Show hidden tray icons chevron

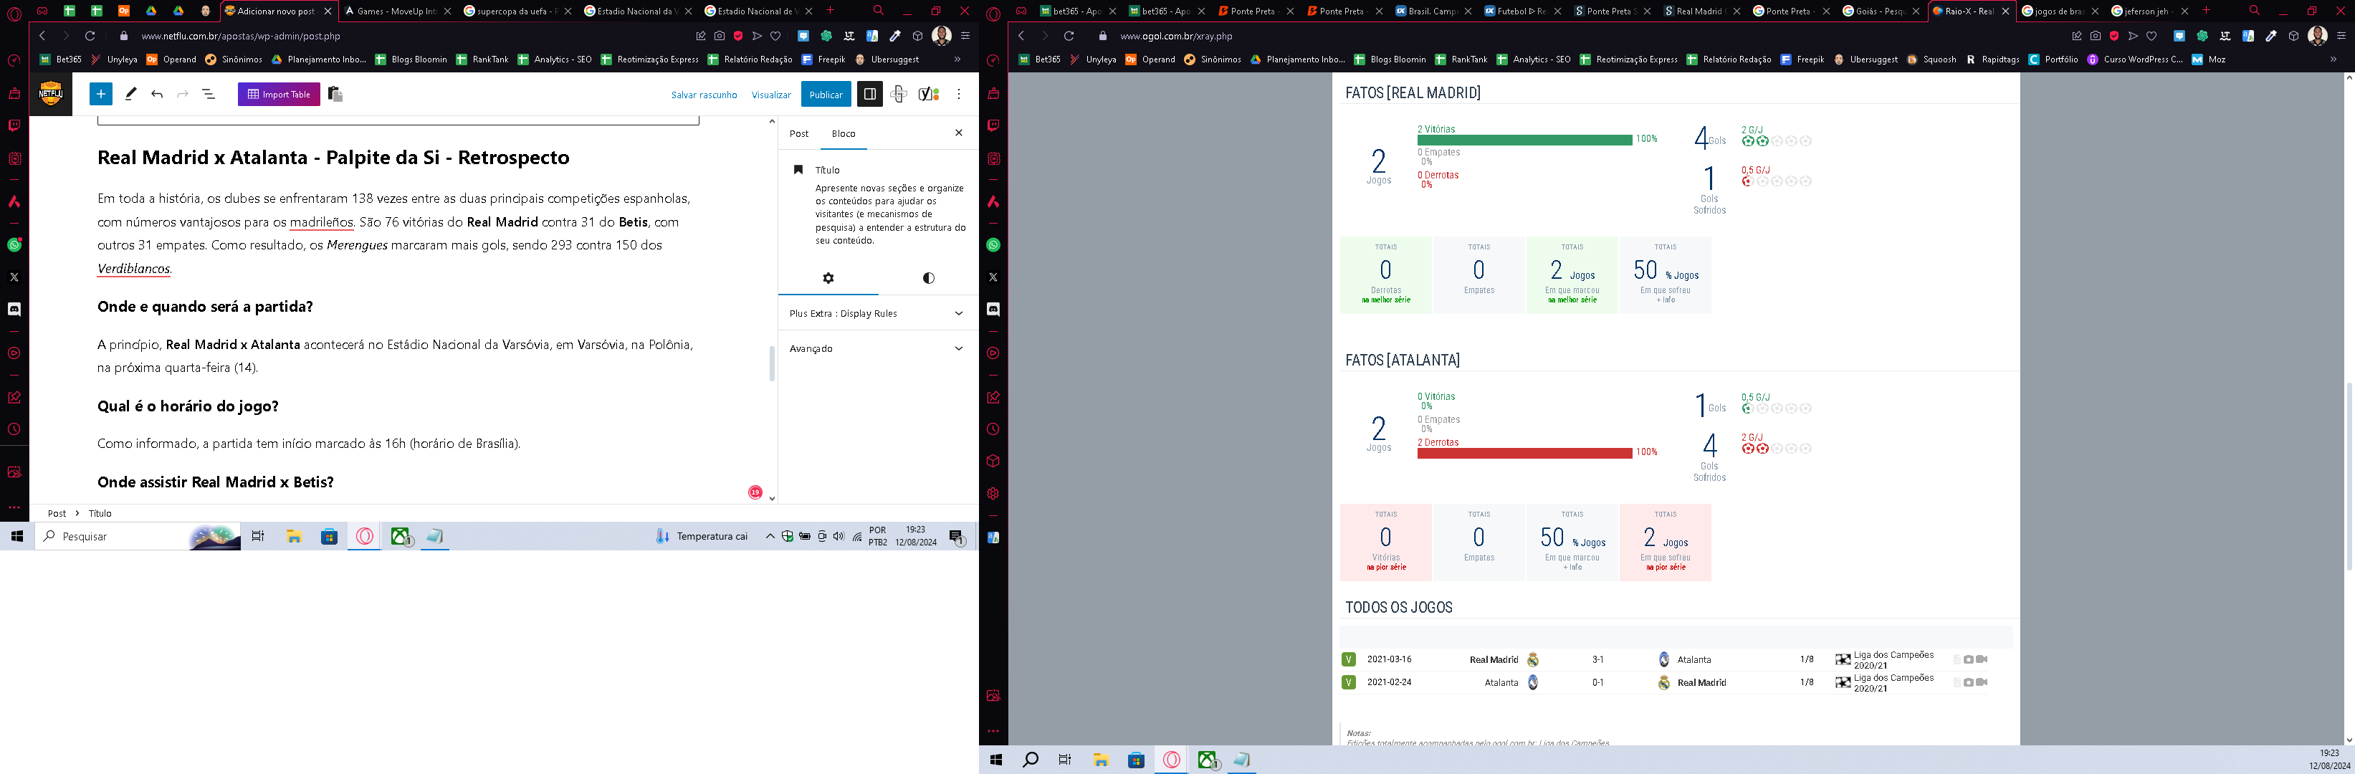(770, 536)
